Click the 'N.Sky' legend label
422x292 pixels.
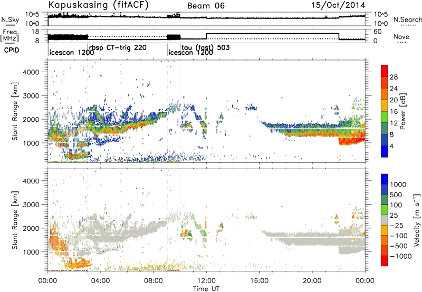(10, 20)
